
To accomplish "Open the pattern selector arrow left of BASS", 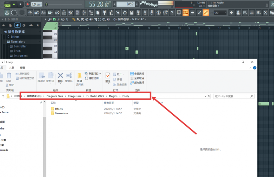I will (114, 4).
